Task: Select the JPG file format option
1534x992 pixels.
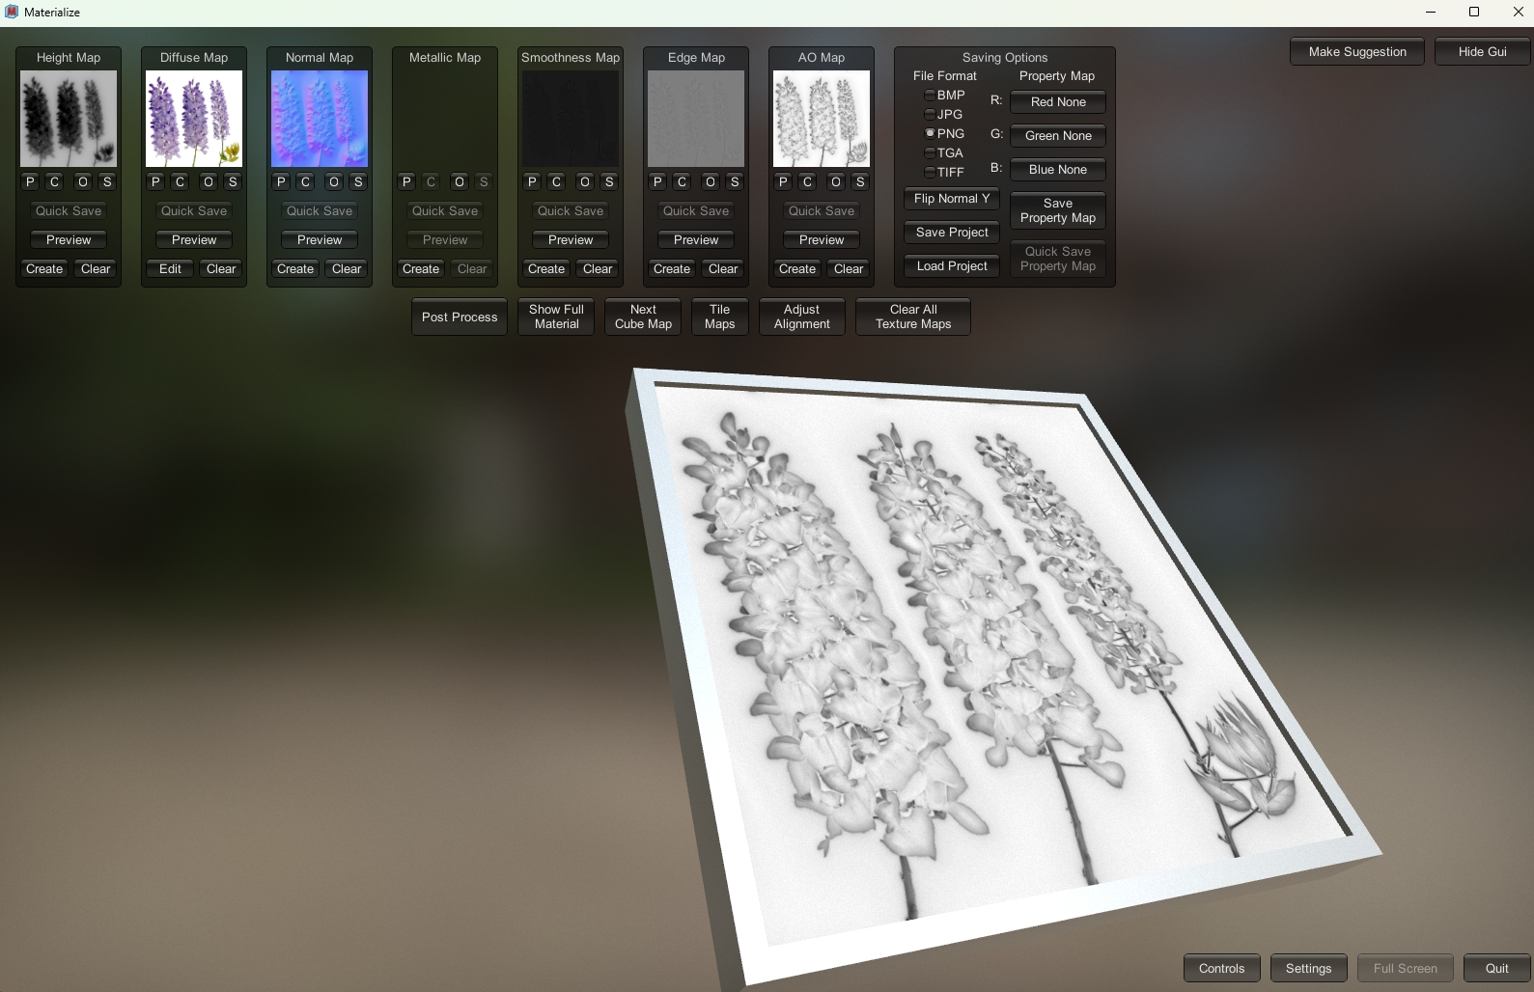Action: 931,115
